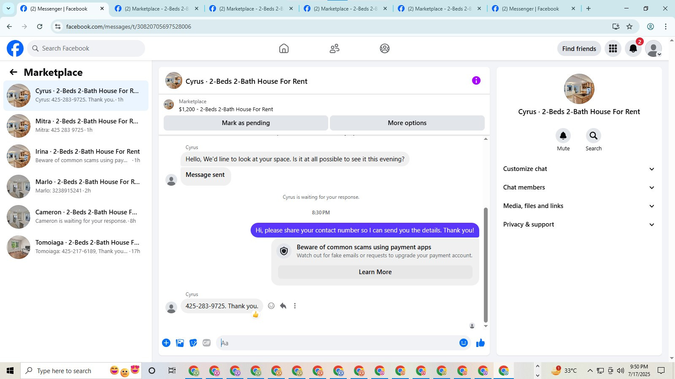Open a new browser tab
Image resolution: width=675 pixels, height=379 pixels.
pos(589,8)
